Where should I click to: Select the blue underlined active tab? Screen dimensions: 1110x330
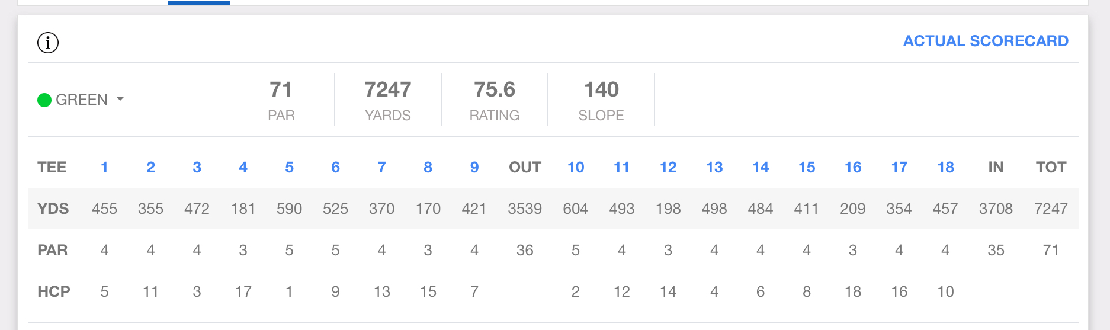[x=199, y=2]
